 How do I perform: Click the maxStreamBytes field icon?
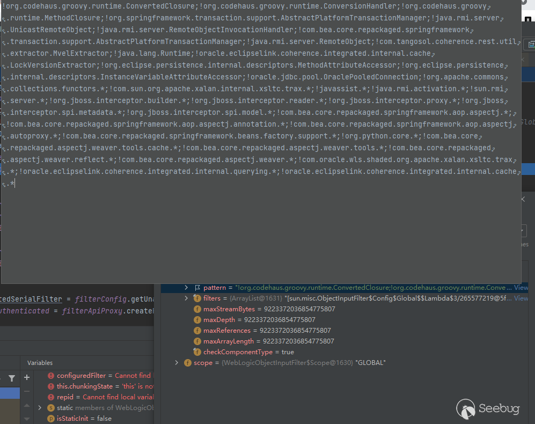pyautogui.click(x=197, y=309)
